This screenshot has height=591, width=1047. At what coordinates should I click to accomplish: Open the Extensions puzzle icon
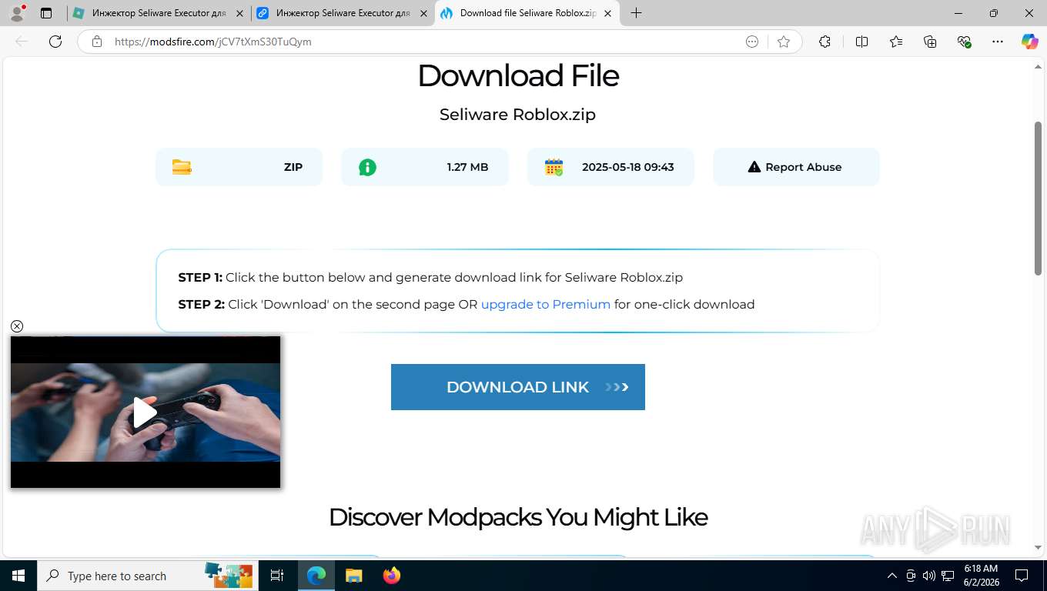pos(825,42)
